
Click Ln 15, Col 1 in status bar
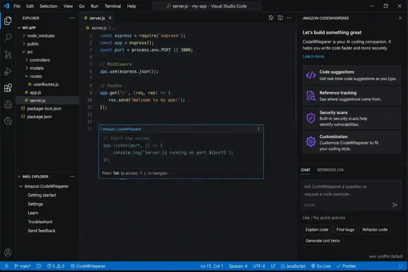212,266
